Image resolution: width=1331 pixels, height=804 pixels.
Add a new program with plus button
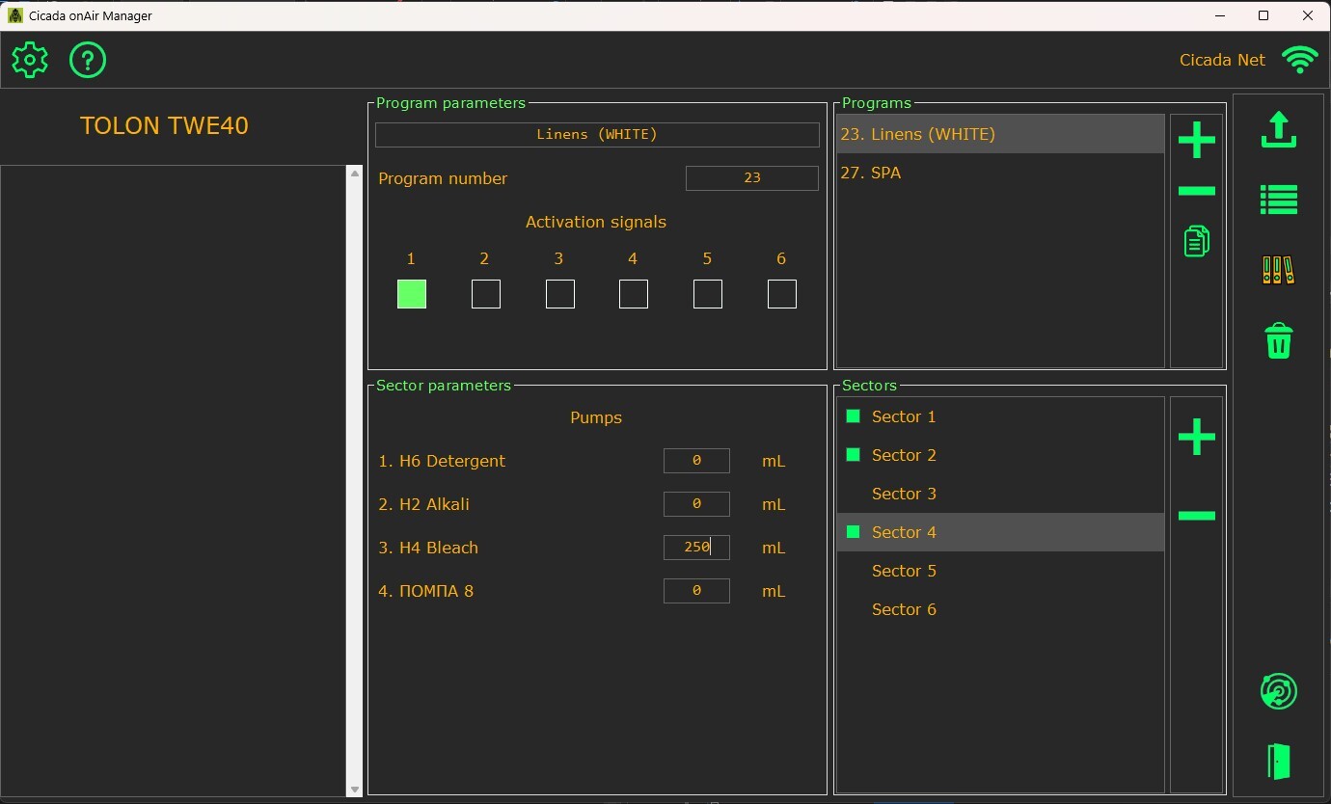pos(1196,141)
